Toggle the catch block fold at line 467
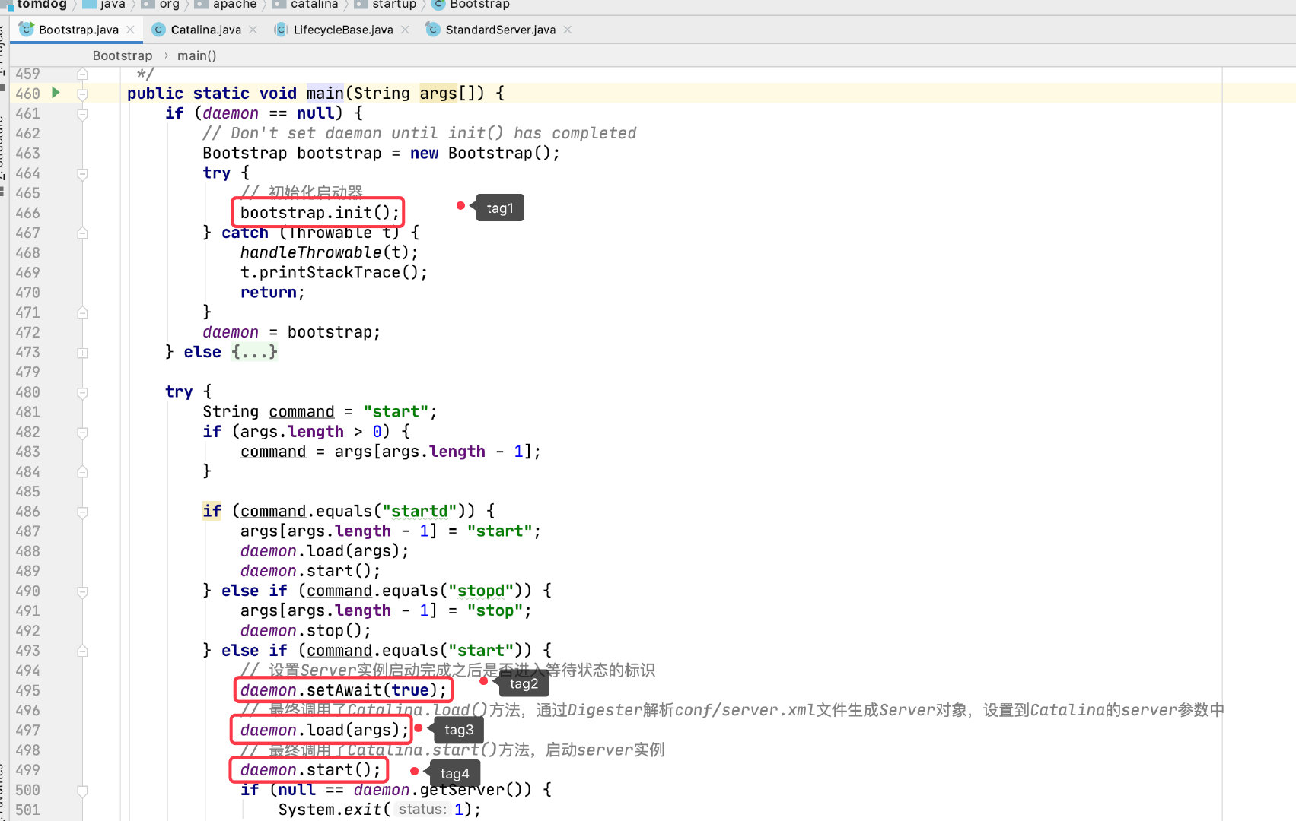Image resolution: width=1296 pixels, height=821 pixels. point(82,233)
